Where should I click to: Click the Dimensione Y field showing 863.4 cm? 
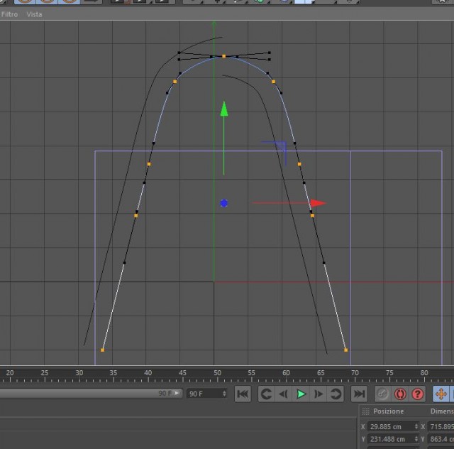441,439
